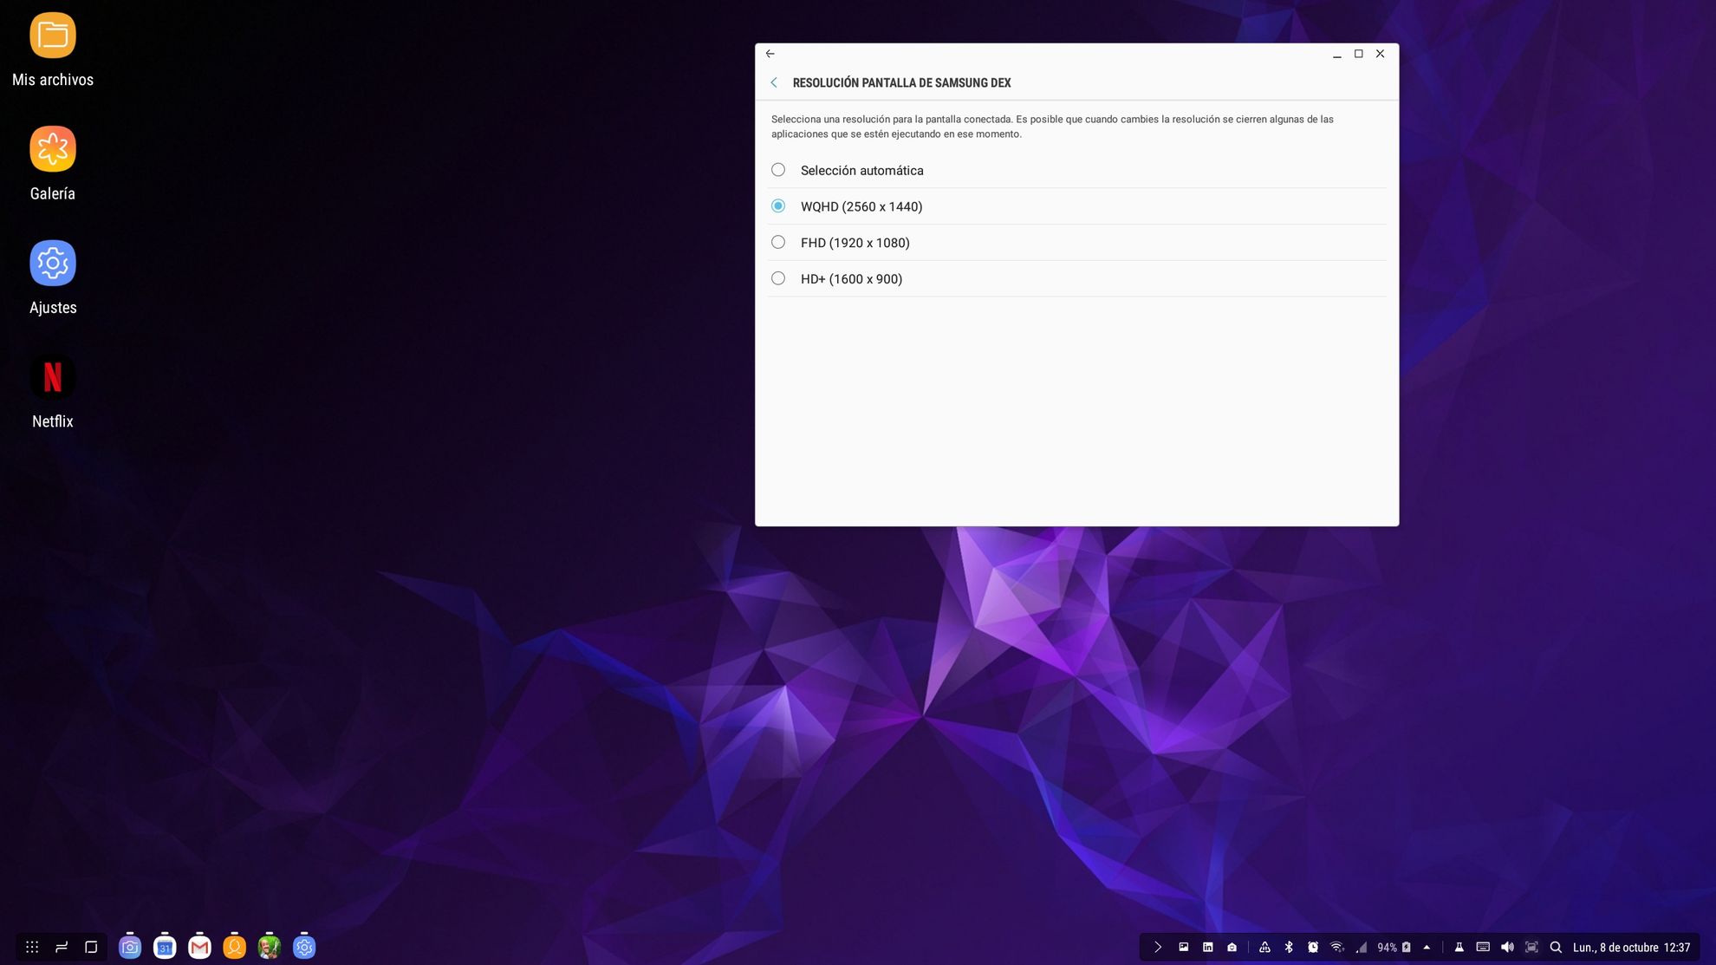
Task: Switch to the Settings app in taskbar
Action: click(303, 947)
